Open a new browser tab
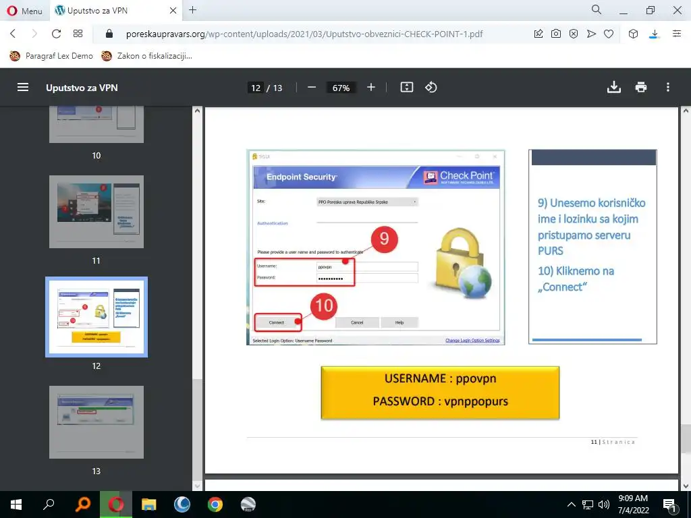Screen dimensions: 691x518 (x=192, y=10)
